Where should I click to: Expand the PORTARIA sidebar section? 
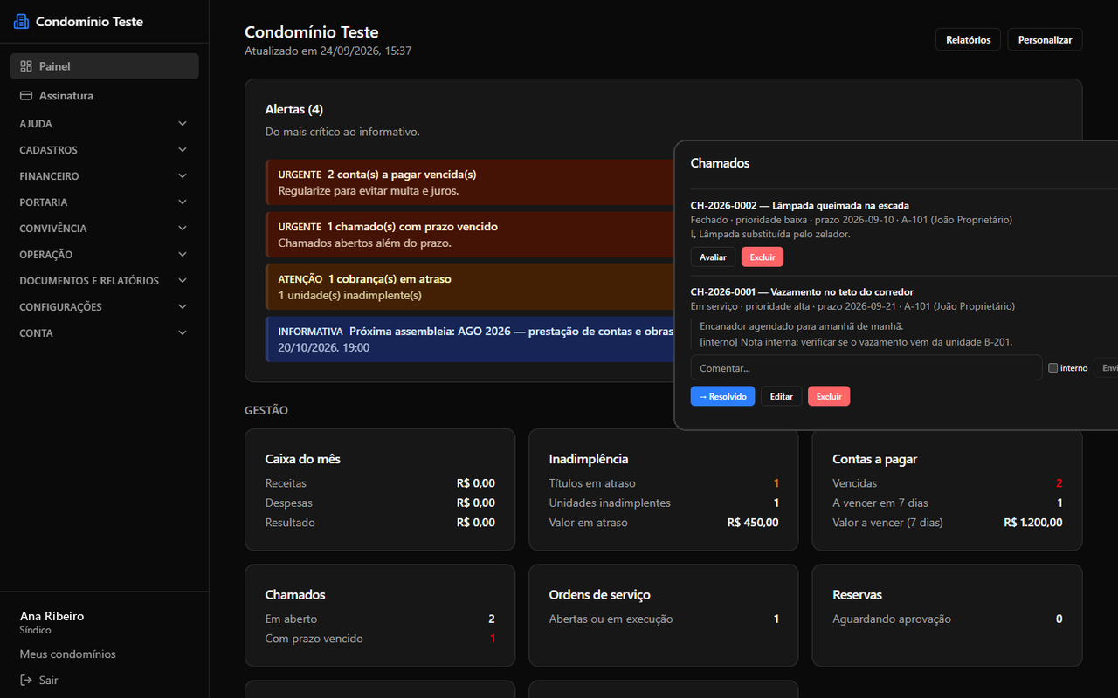pos(105,202)
